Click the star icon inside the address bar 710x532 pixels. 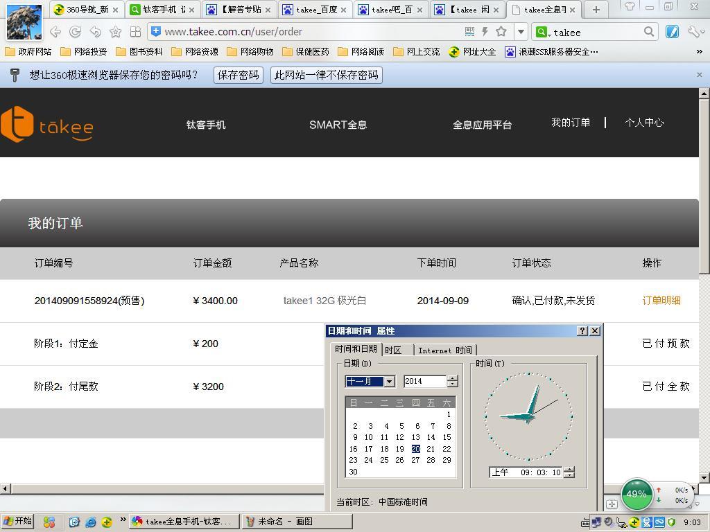click(x=501, y=32)
